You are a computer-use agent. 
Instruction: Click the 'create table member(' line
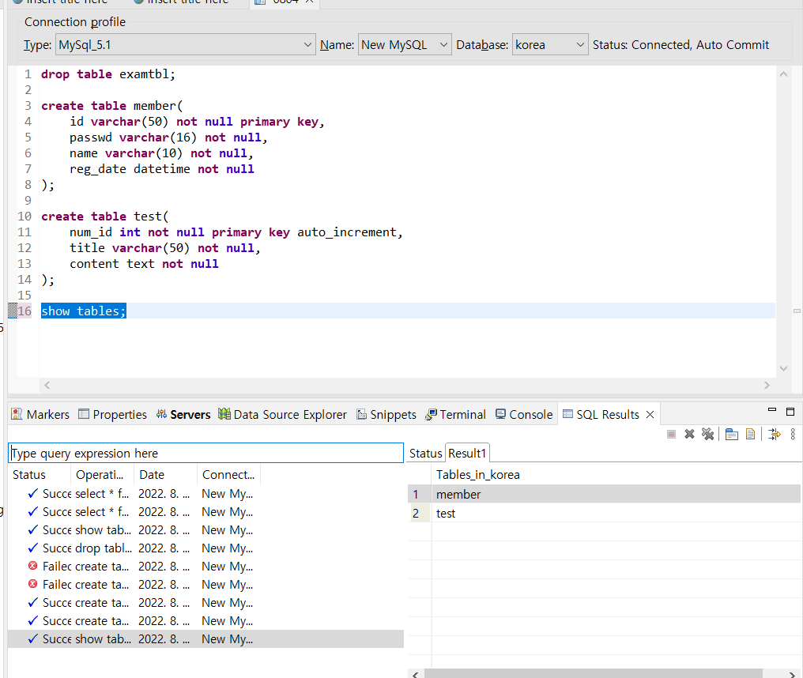tap(111, 105)
